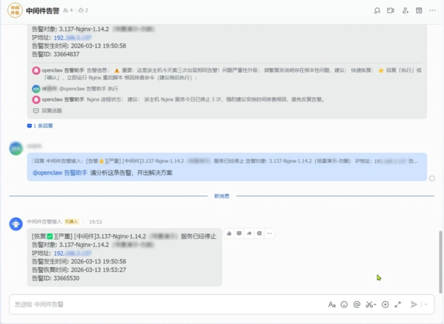This screenshot has height=324, width=444.
Task: Insert an emoji into the message
Action: tap(344, 305)
